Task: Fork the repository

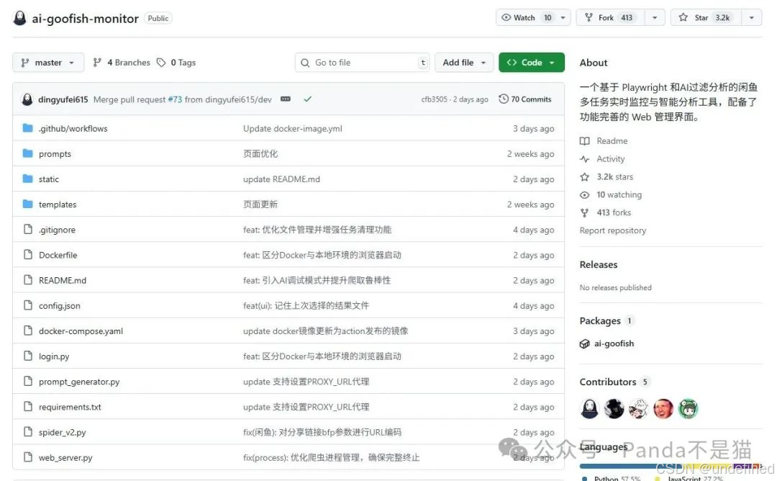Action: (x=611, y=18)
